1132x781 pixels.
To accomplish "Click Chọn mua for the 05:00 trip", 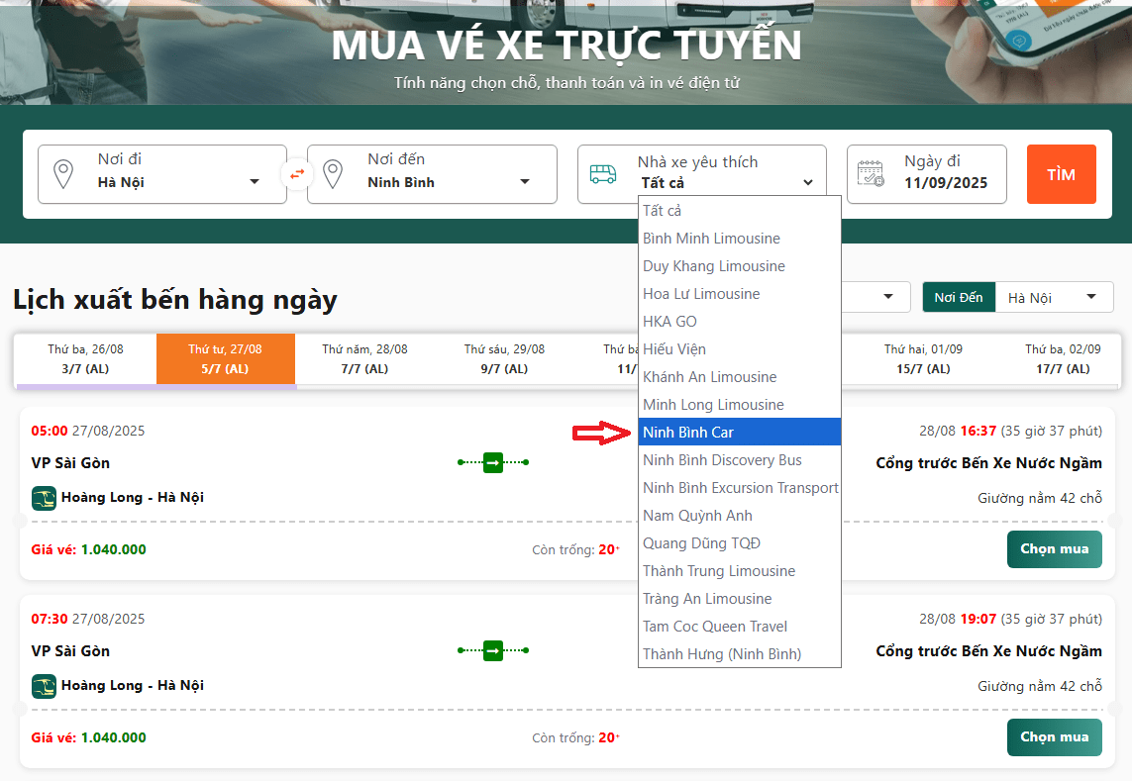I will (1054, 549).
